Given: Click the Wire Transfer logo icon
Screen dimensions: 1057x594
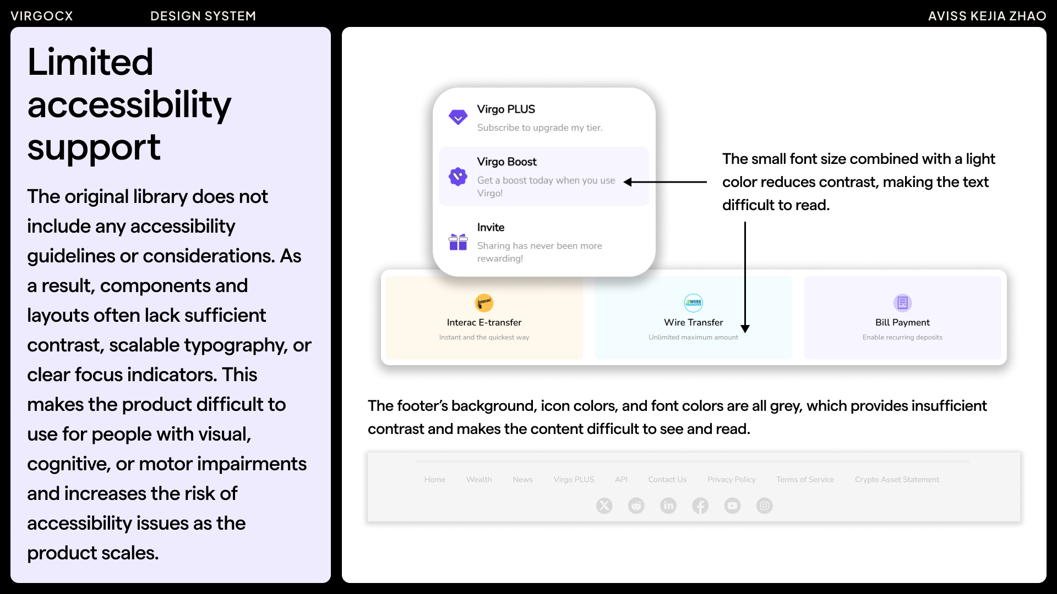Looking at the screenshot, I should click(693, 302).
